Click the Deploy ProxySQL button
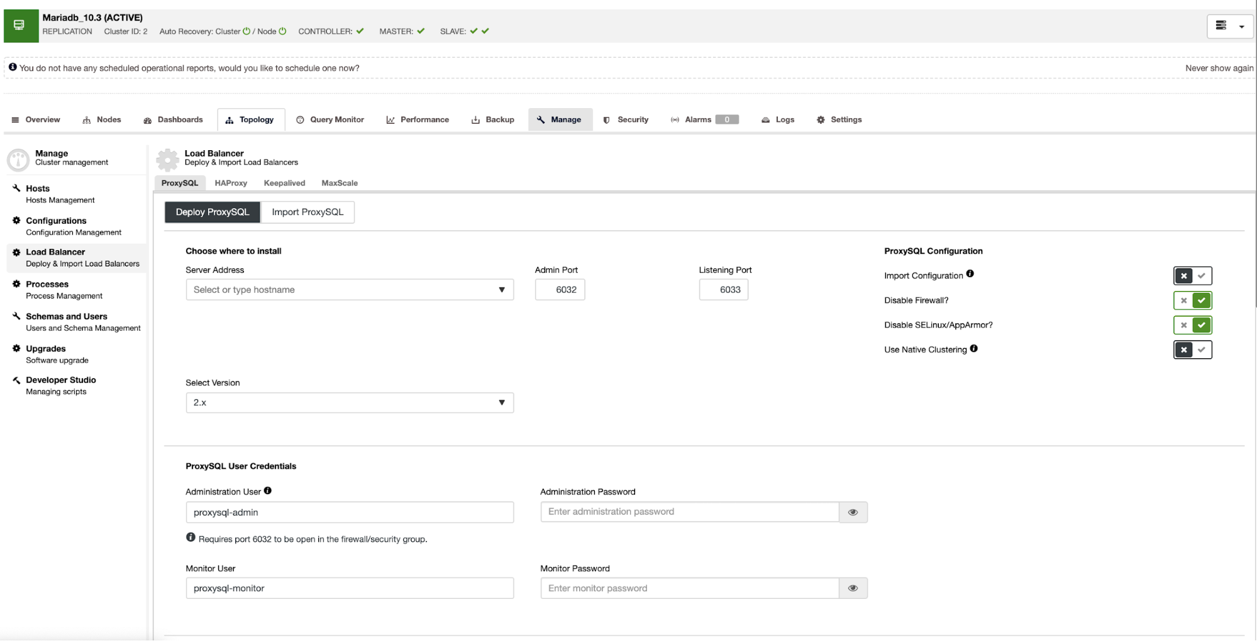Screen dimensions: 1257x641 (213, 212)
